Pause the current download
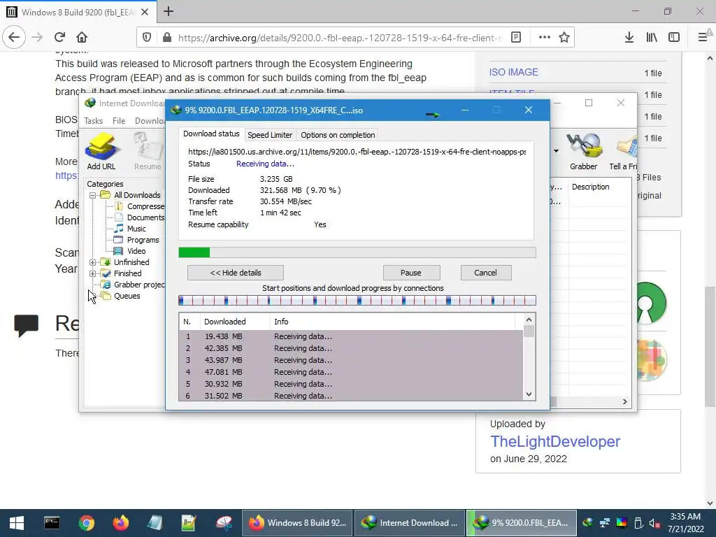This screenshot has height=537, width=716. (x=411, y=273)
